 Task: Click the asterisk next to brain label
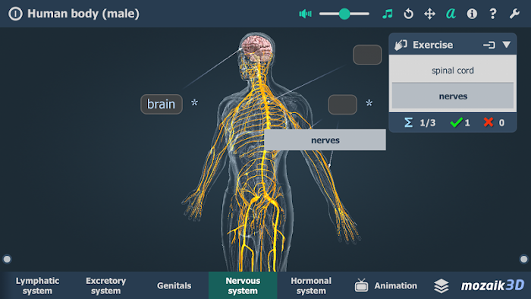point(194,103)
